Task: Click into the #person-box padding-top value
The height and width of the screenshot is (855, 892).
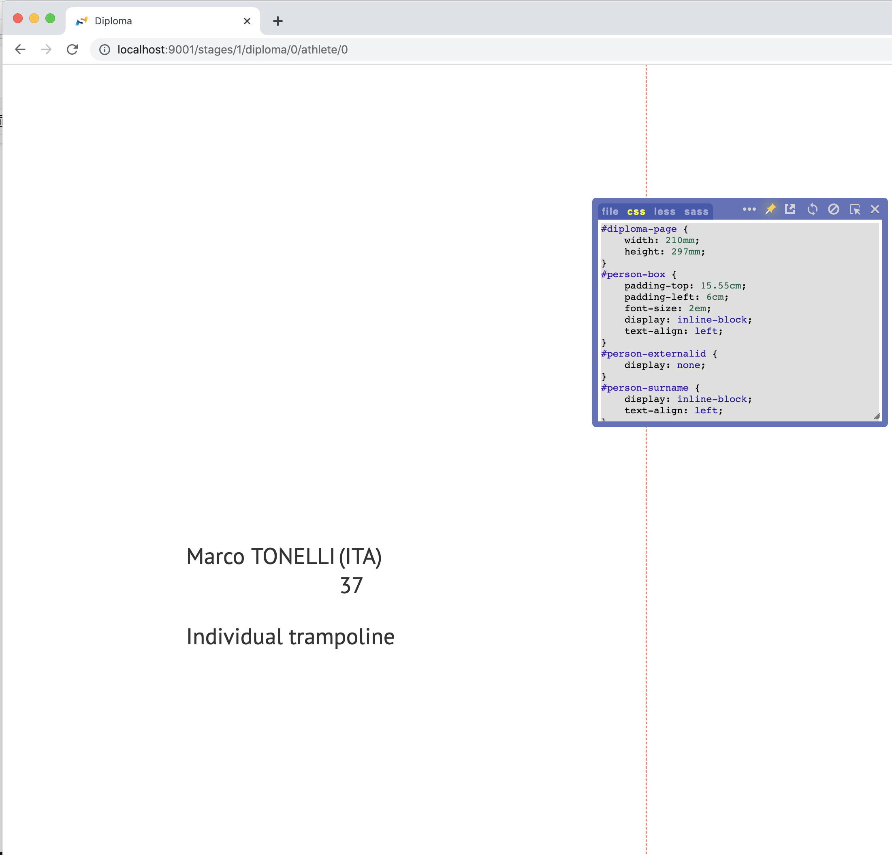Action: point(720,286)
